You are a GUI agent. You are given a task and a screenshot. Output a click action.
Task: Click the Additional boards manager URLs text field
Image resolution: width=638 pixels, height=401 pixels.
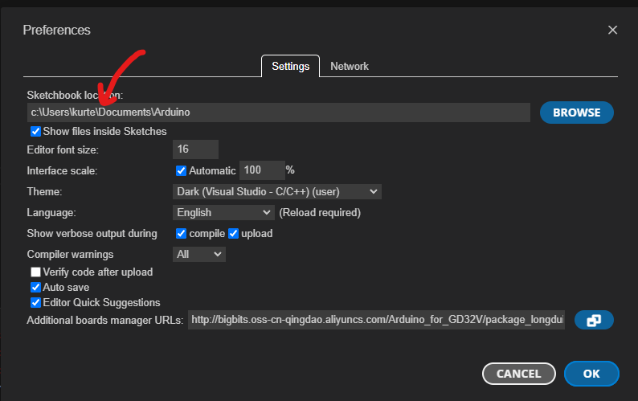point(377,321)
